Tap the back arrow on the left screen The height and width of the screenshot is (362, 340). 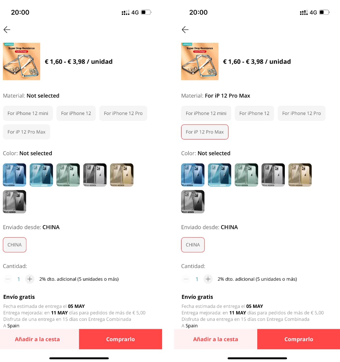pos(7,29)
